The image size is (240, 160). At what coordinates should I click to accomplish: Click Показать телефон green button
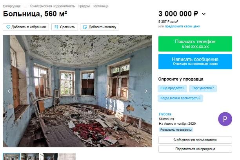tap(195, 44)
